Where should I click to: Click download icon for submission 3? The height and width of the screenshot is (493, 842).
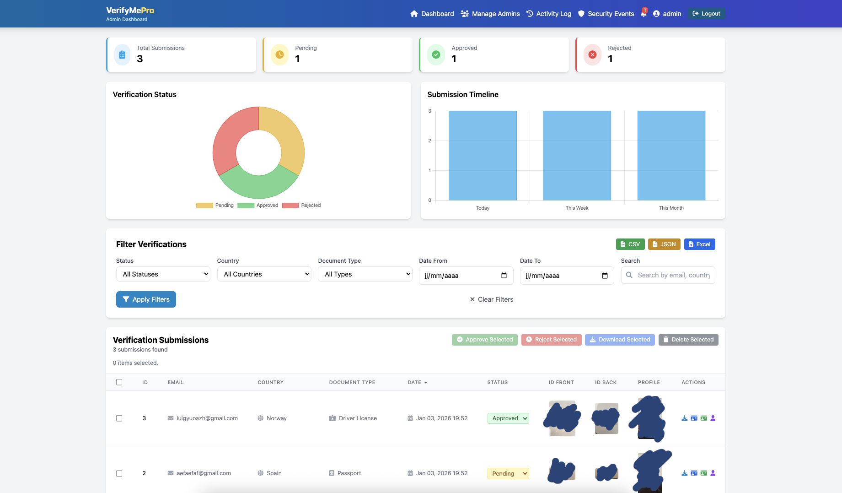pyautogui.click(x=684, y=418)
